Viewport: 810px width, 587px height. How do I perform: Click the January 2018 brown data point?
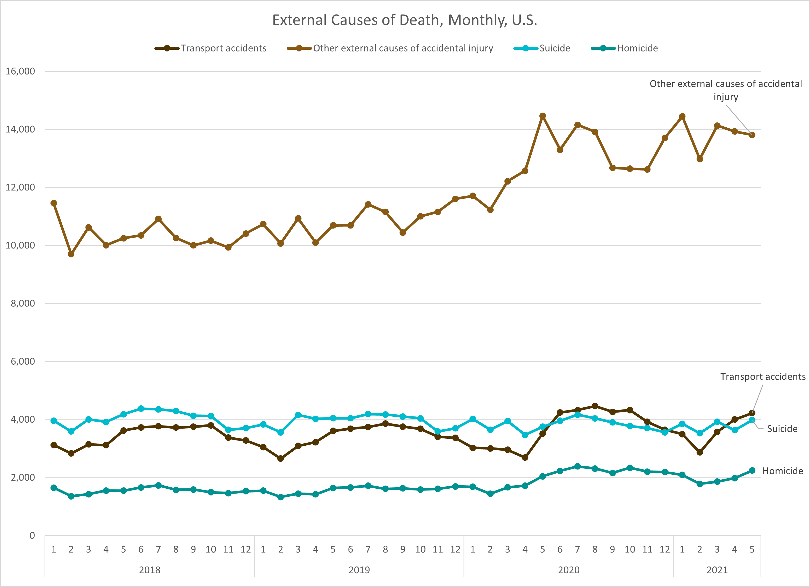click(54, 203)
